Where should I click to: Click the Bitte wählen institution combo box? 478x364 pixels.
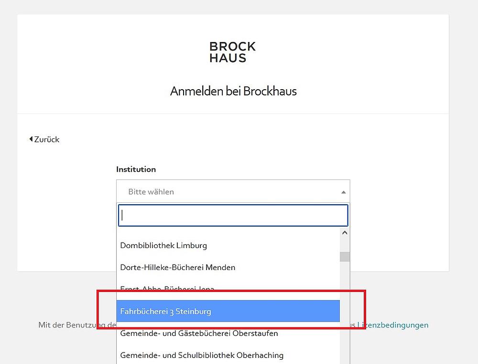pyautogui.click(x=233, y=191)
